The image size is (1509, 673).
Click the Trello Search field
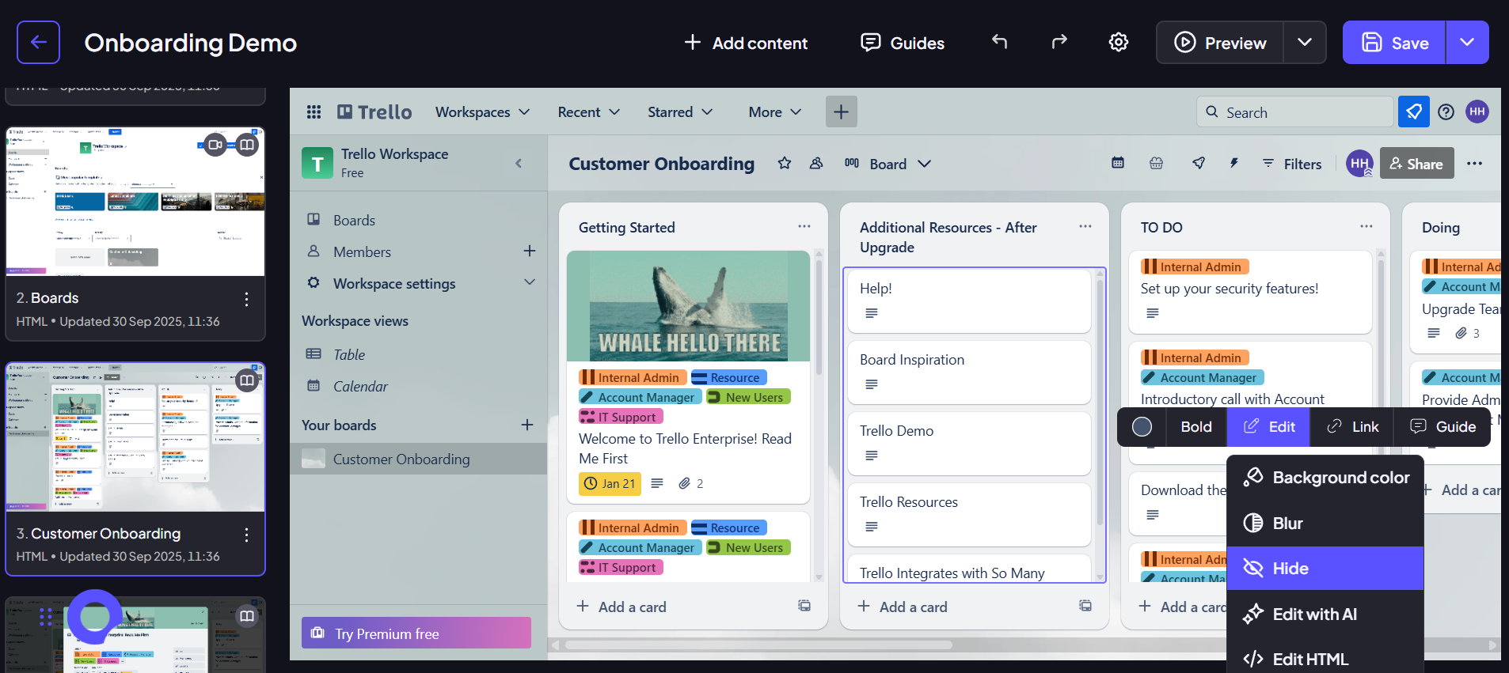1294,112
